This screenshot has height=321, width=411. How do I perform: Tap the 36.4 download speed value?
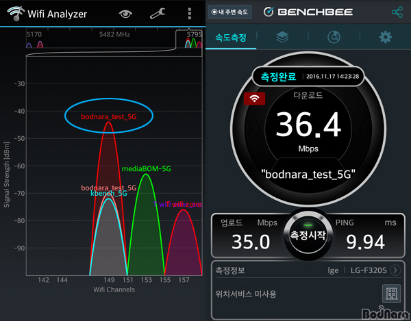click(x=308, y=125)
